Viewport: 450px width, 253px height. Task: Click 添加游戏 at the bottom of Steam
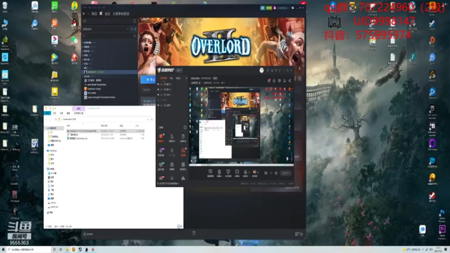tap(88, 234)
